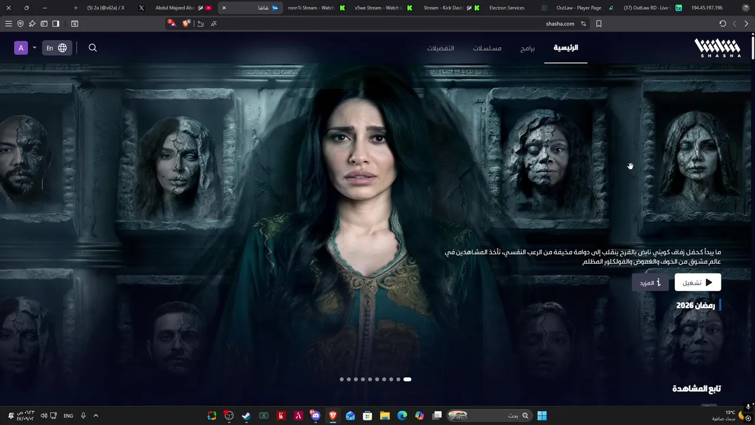The height and width of the screenshot is (425, 755).
Task: Open the Shasha search magnifier
Action: click(x=93, y=48)
